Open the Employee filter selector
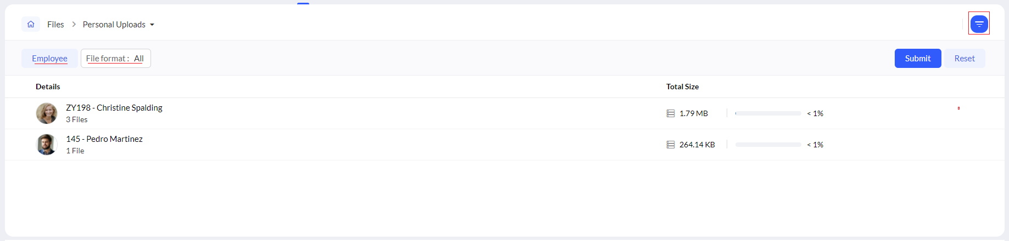Image resolution: width=1009 pixels, height=241 pixels. [x=49, y=59]
